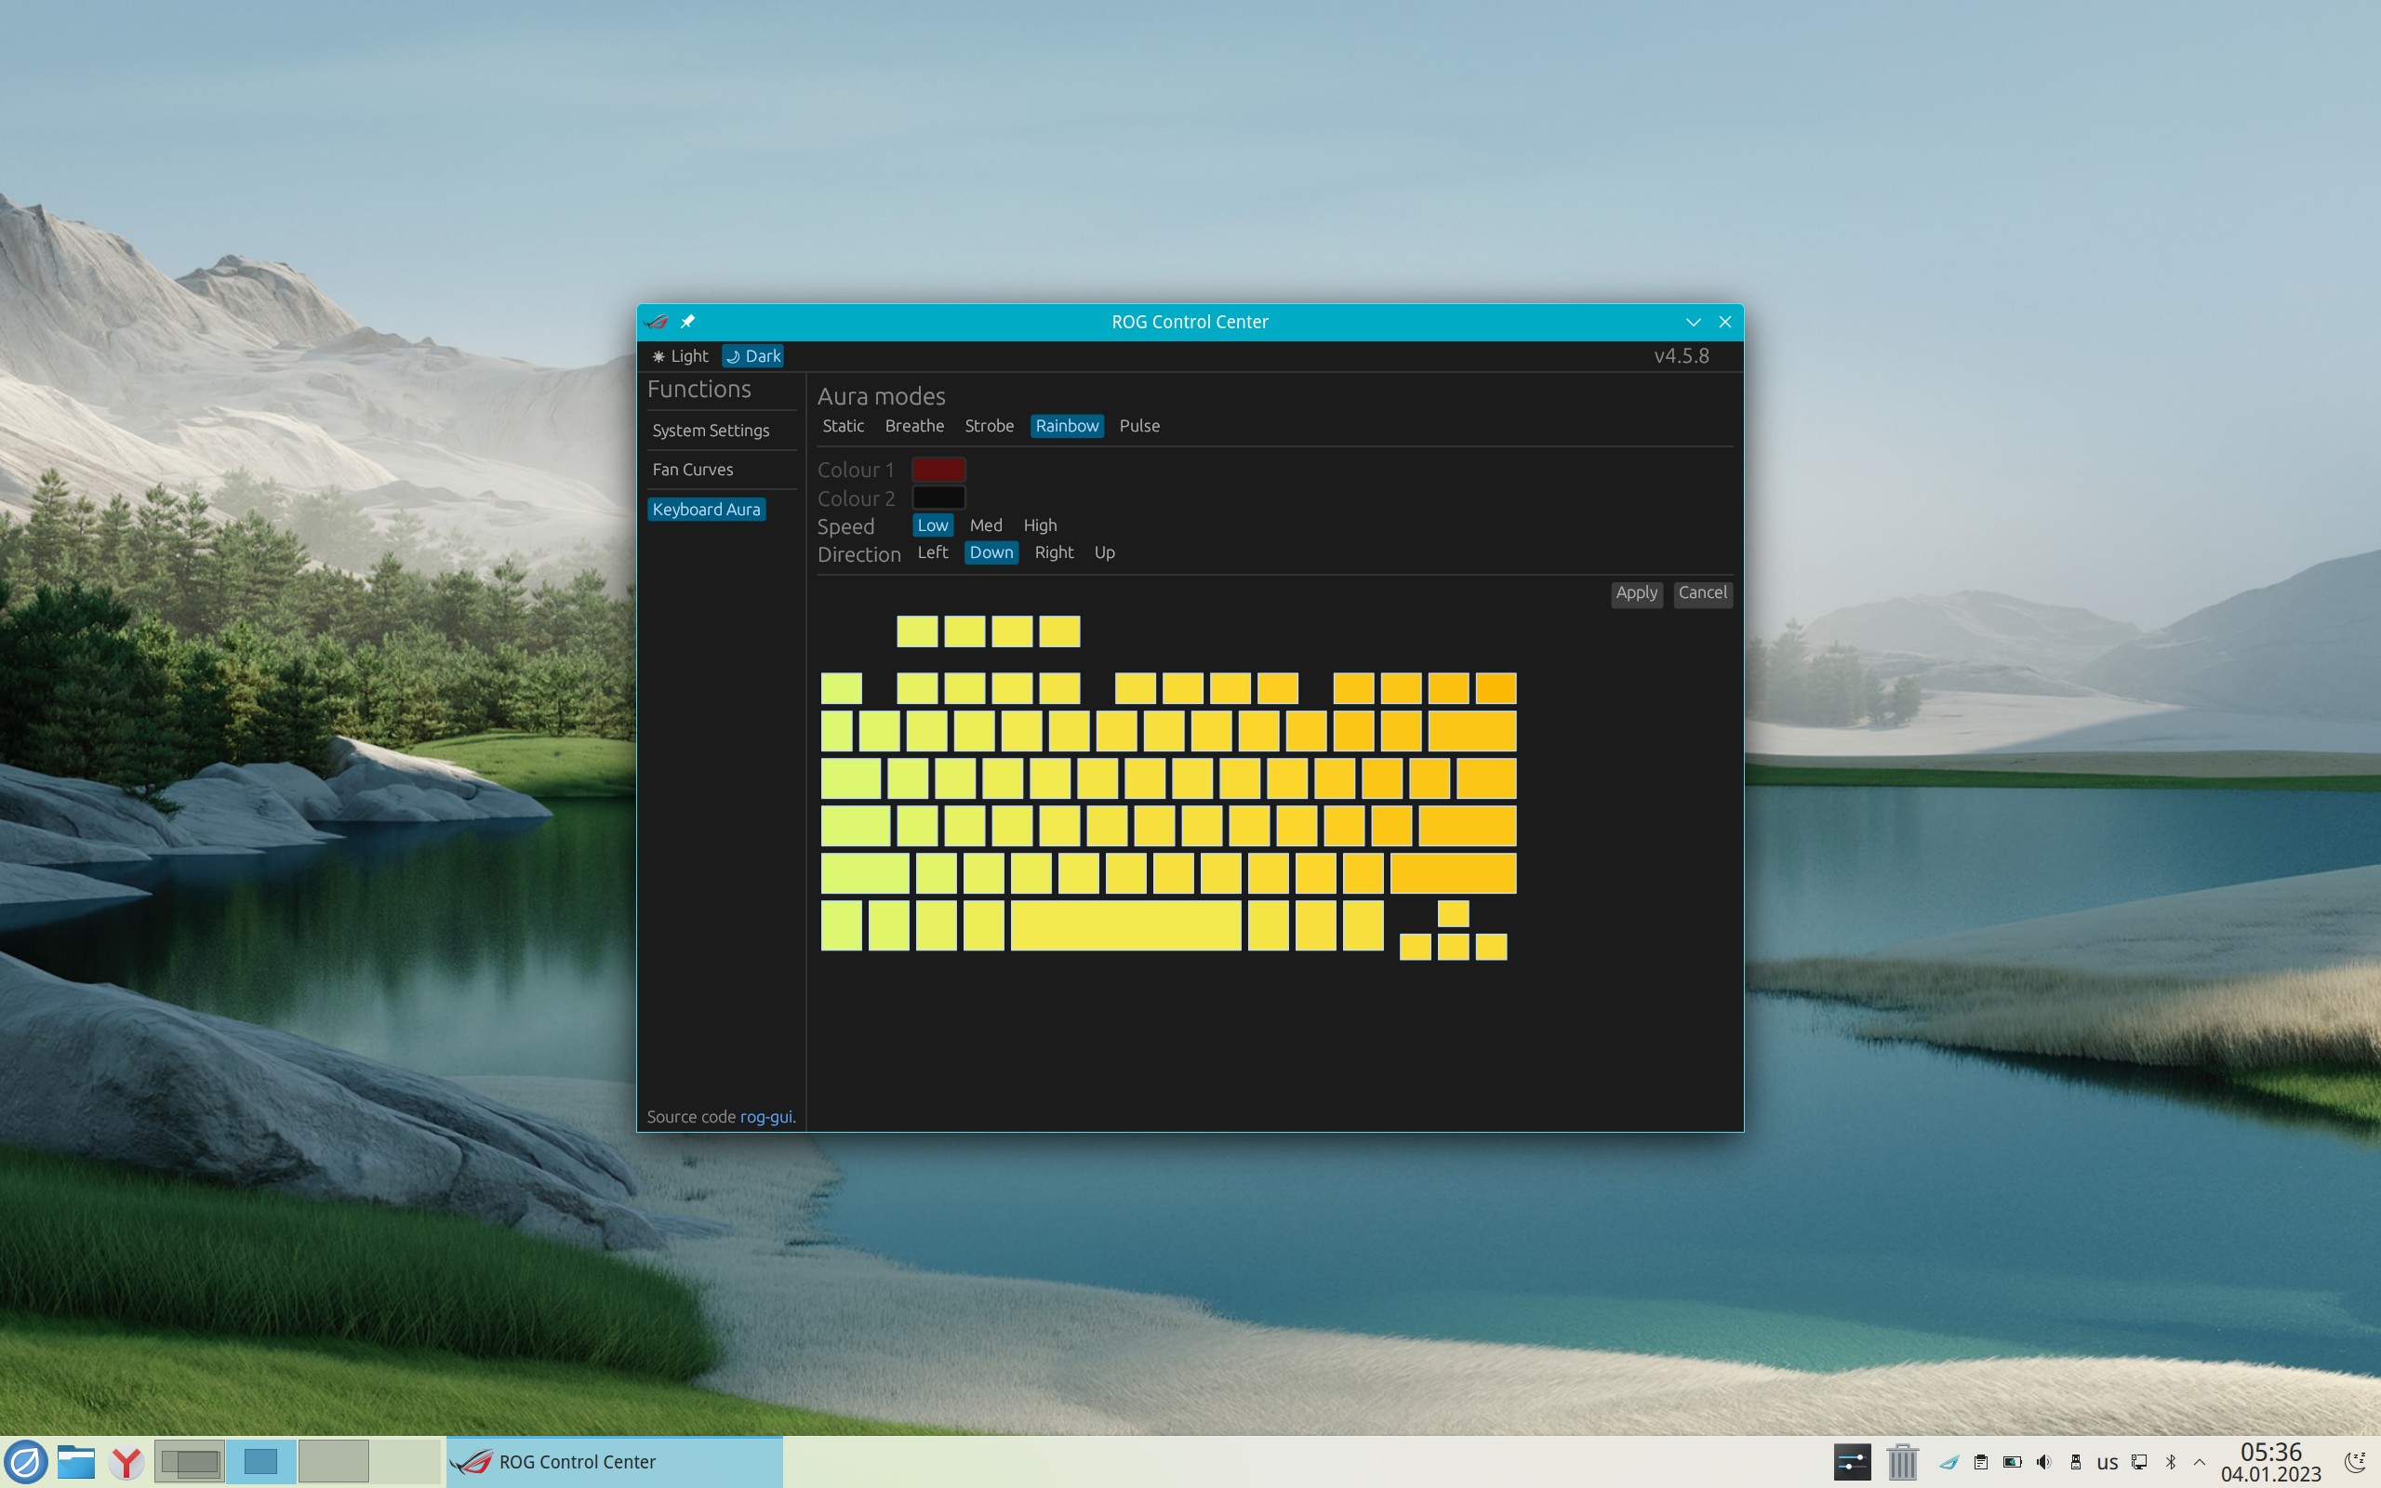This screenshot has width=2381, height=1488.
Task: Click the ROG tray icon in system tray
Action: (x=1949, y=1462)
